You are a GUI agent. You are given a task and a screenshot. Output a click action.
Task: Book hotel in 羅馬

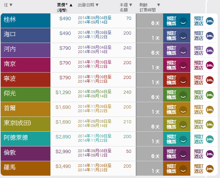(x=198, y=169)
